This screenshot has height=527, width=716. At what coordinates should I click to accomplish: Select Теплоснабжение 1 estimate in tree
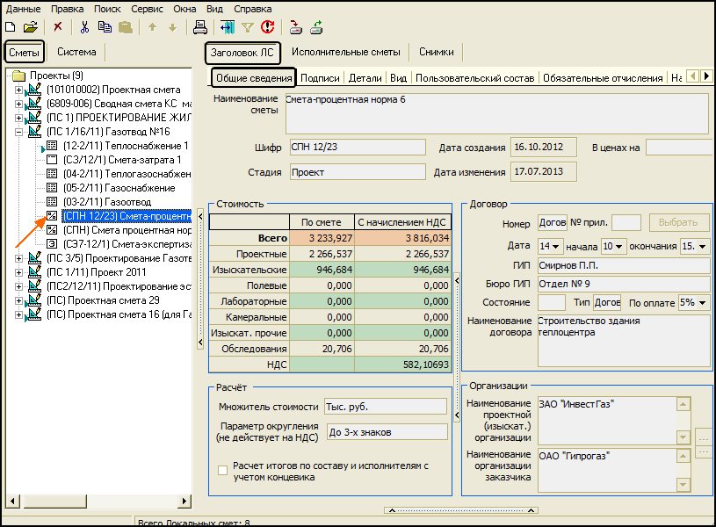tap(125, 146)
